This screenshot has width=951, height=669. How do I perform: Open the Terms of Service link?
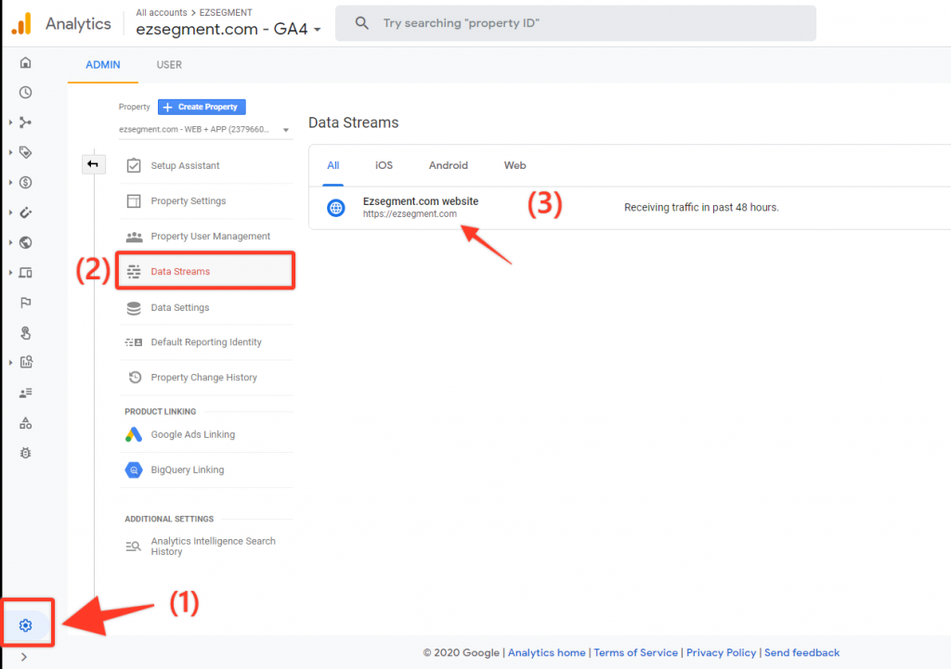[x=635, y=652]
